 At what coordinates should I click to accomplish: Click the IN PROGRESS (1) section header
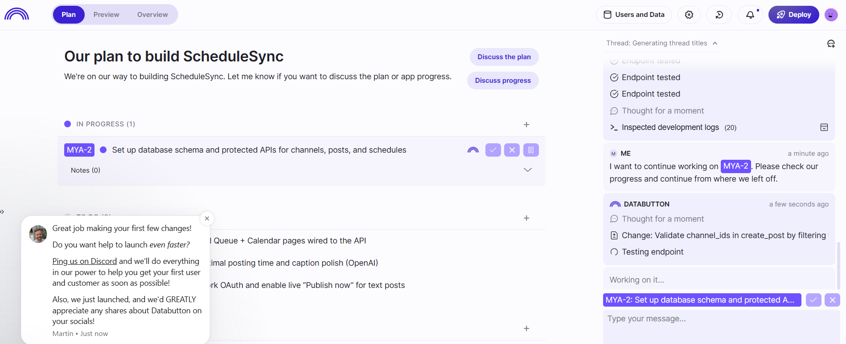coord(106,124)
